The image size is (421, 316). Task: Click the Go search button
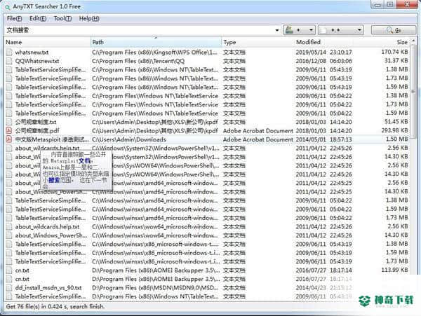[394, 30]
